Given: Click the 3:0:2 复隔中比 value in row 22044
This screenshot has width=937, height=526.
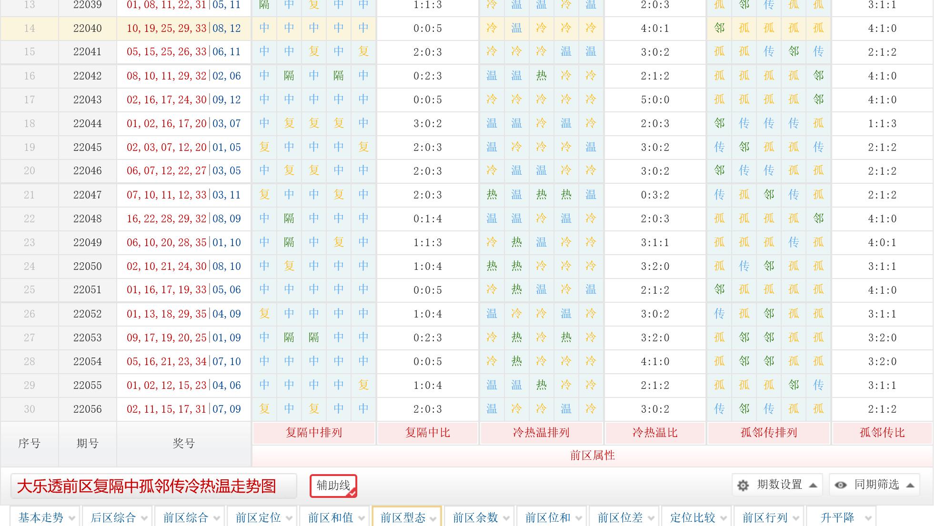Looking at the screenshot, I should [428, 123].
